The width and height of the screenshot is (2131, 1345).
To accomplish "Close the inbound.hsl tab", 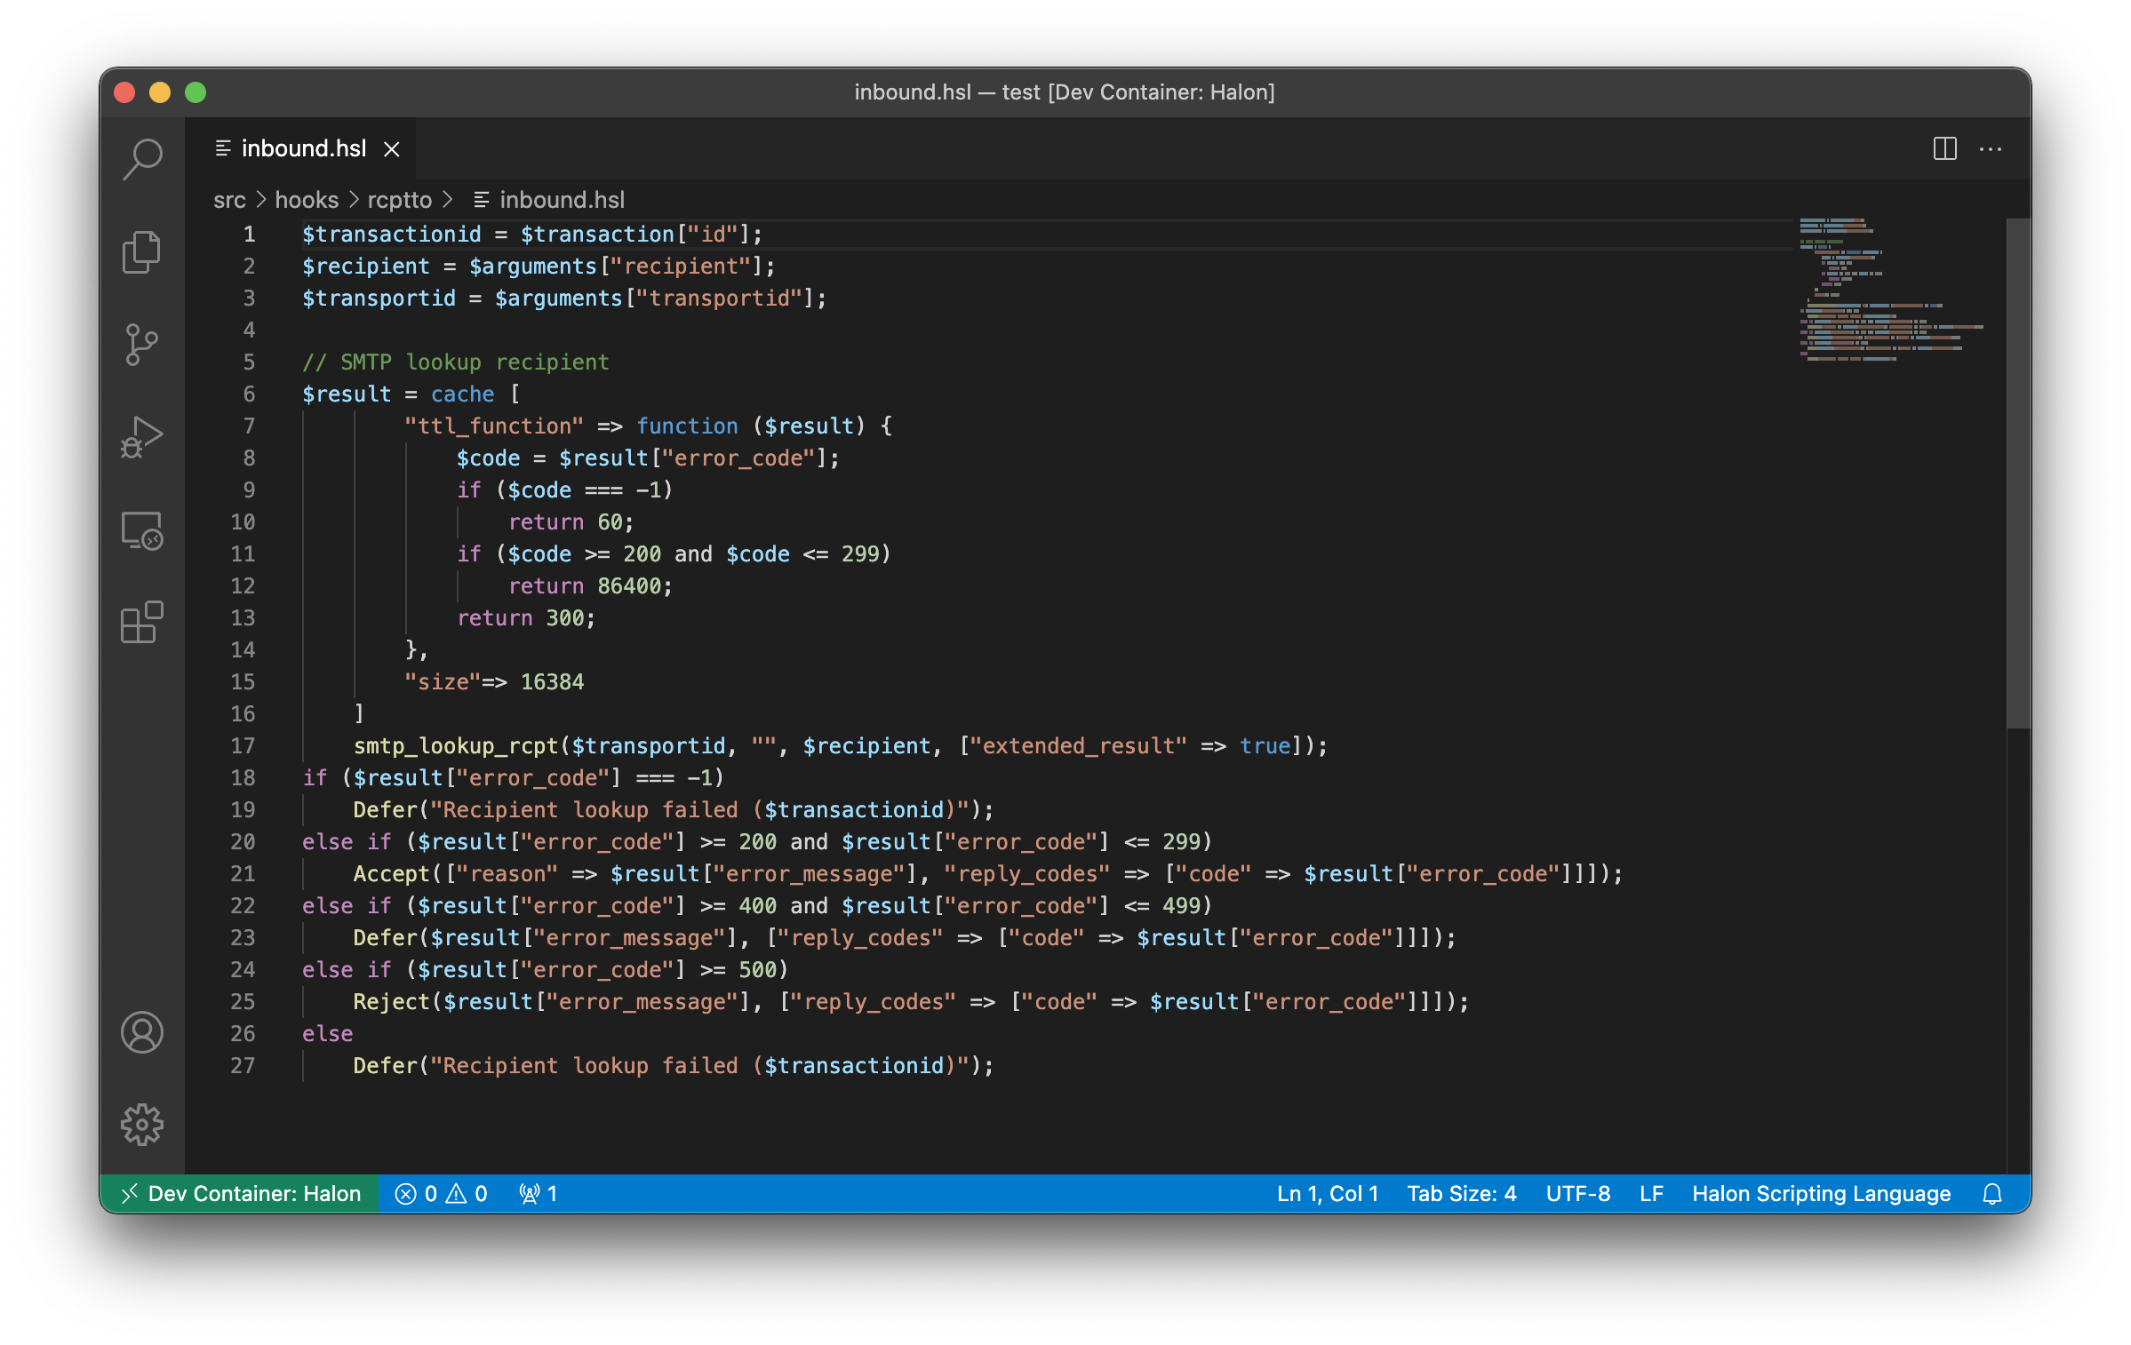I will (x=392, y=148).
